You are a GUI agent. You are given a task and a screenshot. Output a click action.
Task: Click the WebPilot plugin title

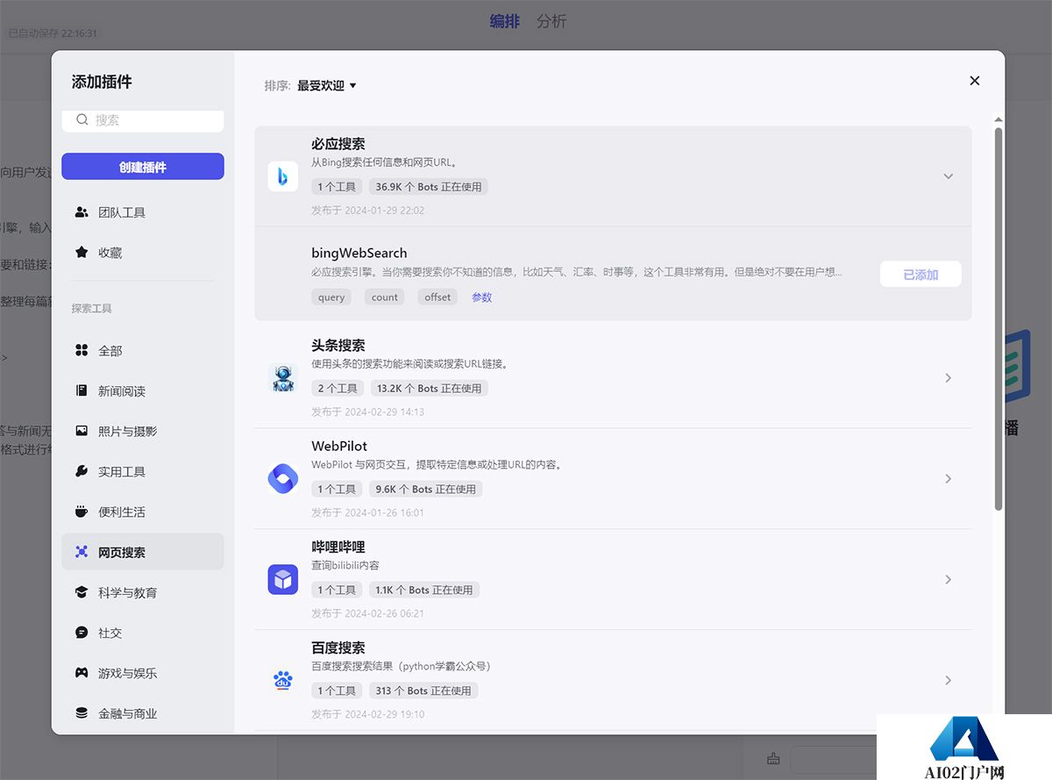pyautogui.click(x=339, y=447)
